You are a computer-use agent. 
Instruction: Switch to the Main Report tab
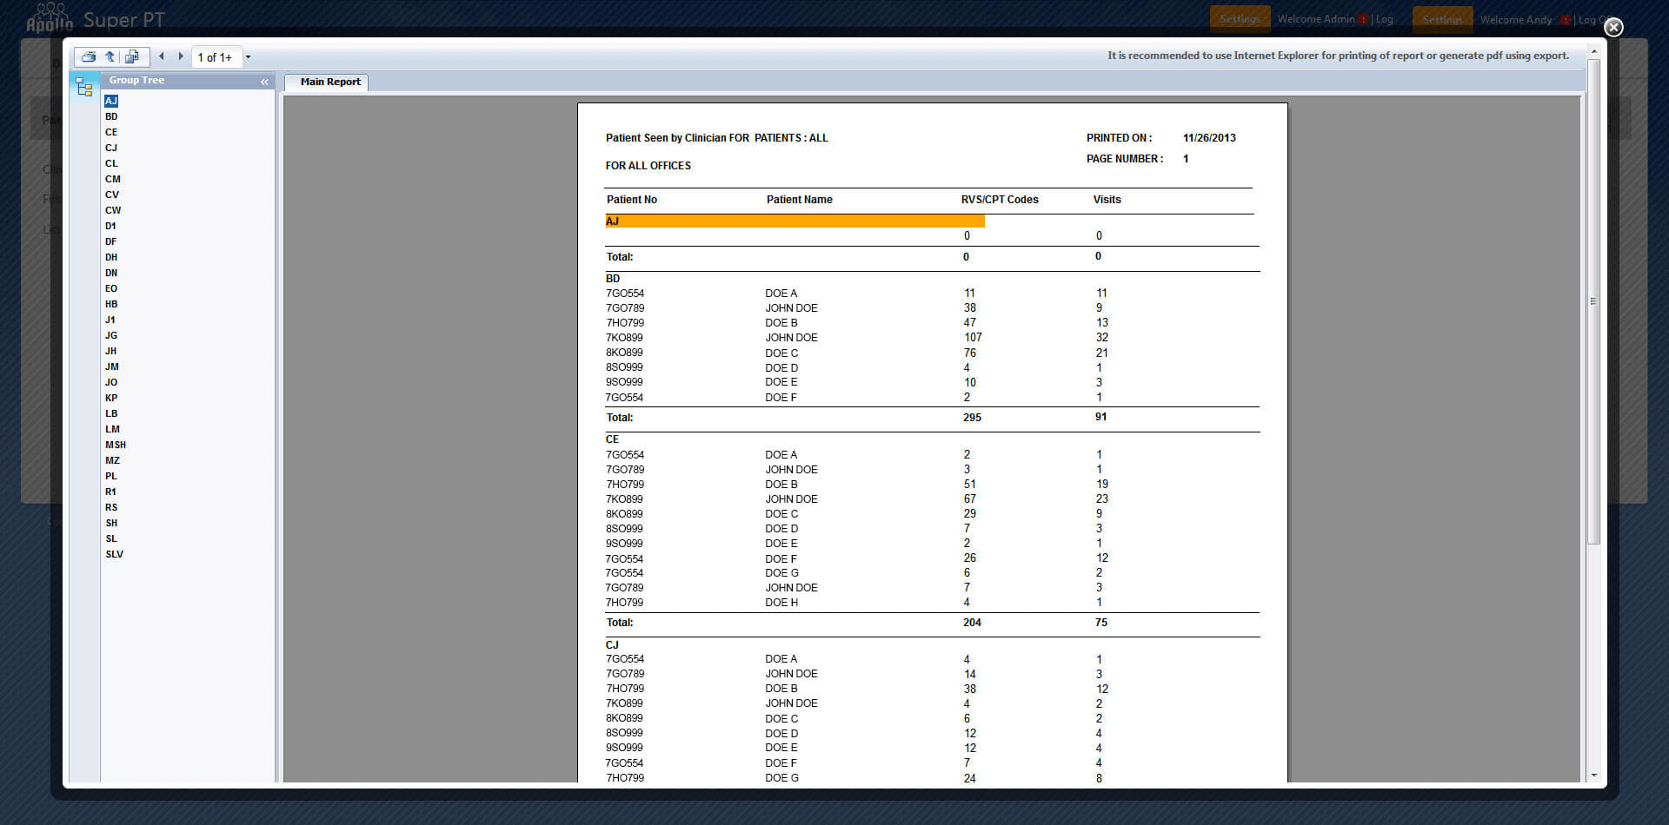[330, 82]
